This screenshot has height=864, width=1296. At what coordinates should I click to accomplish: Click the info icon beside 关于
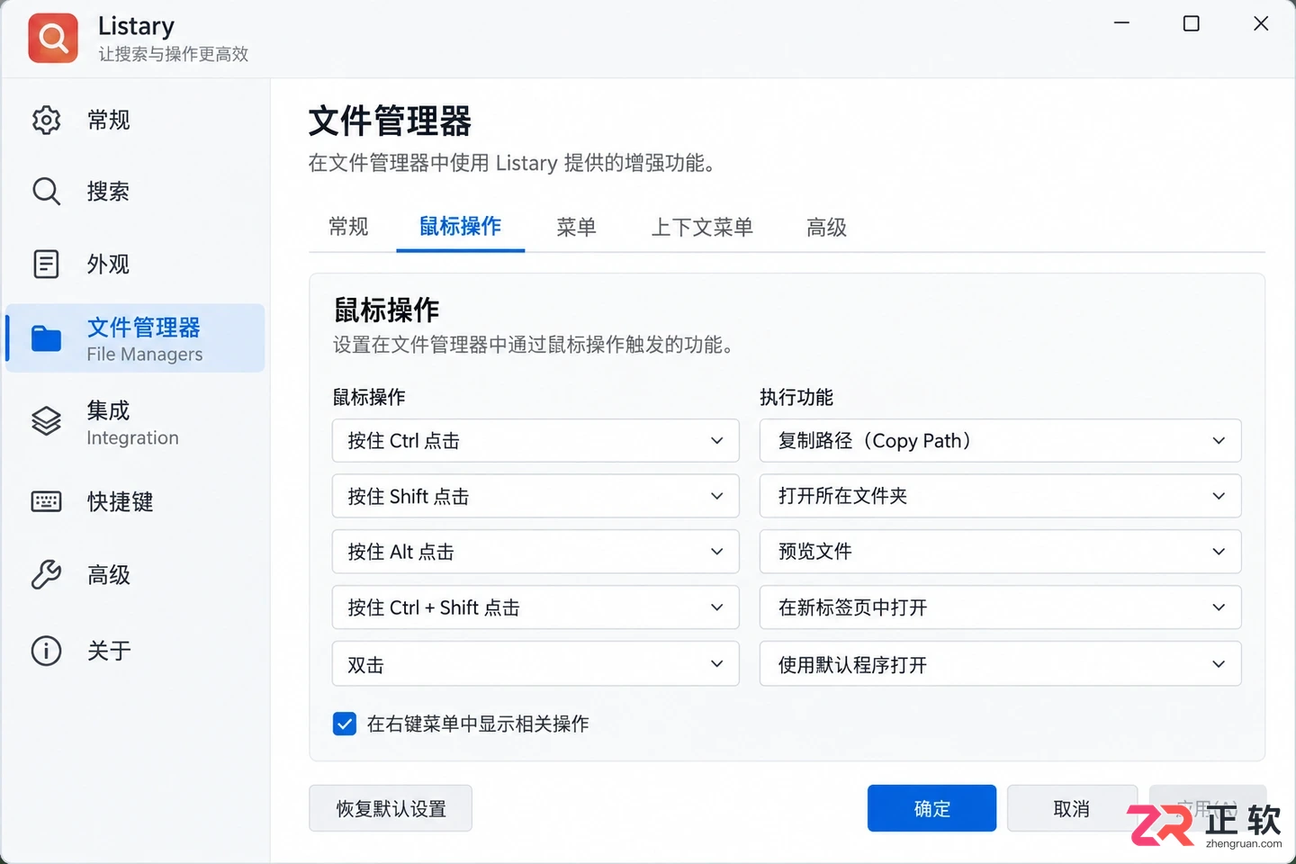click(47, 651)
